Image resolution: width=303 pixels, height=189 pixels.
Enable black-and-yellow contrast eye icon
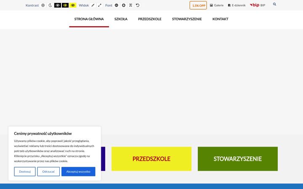click(x=65, y=5)
